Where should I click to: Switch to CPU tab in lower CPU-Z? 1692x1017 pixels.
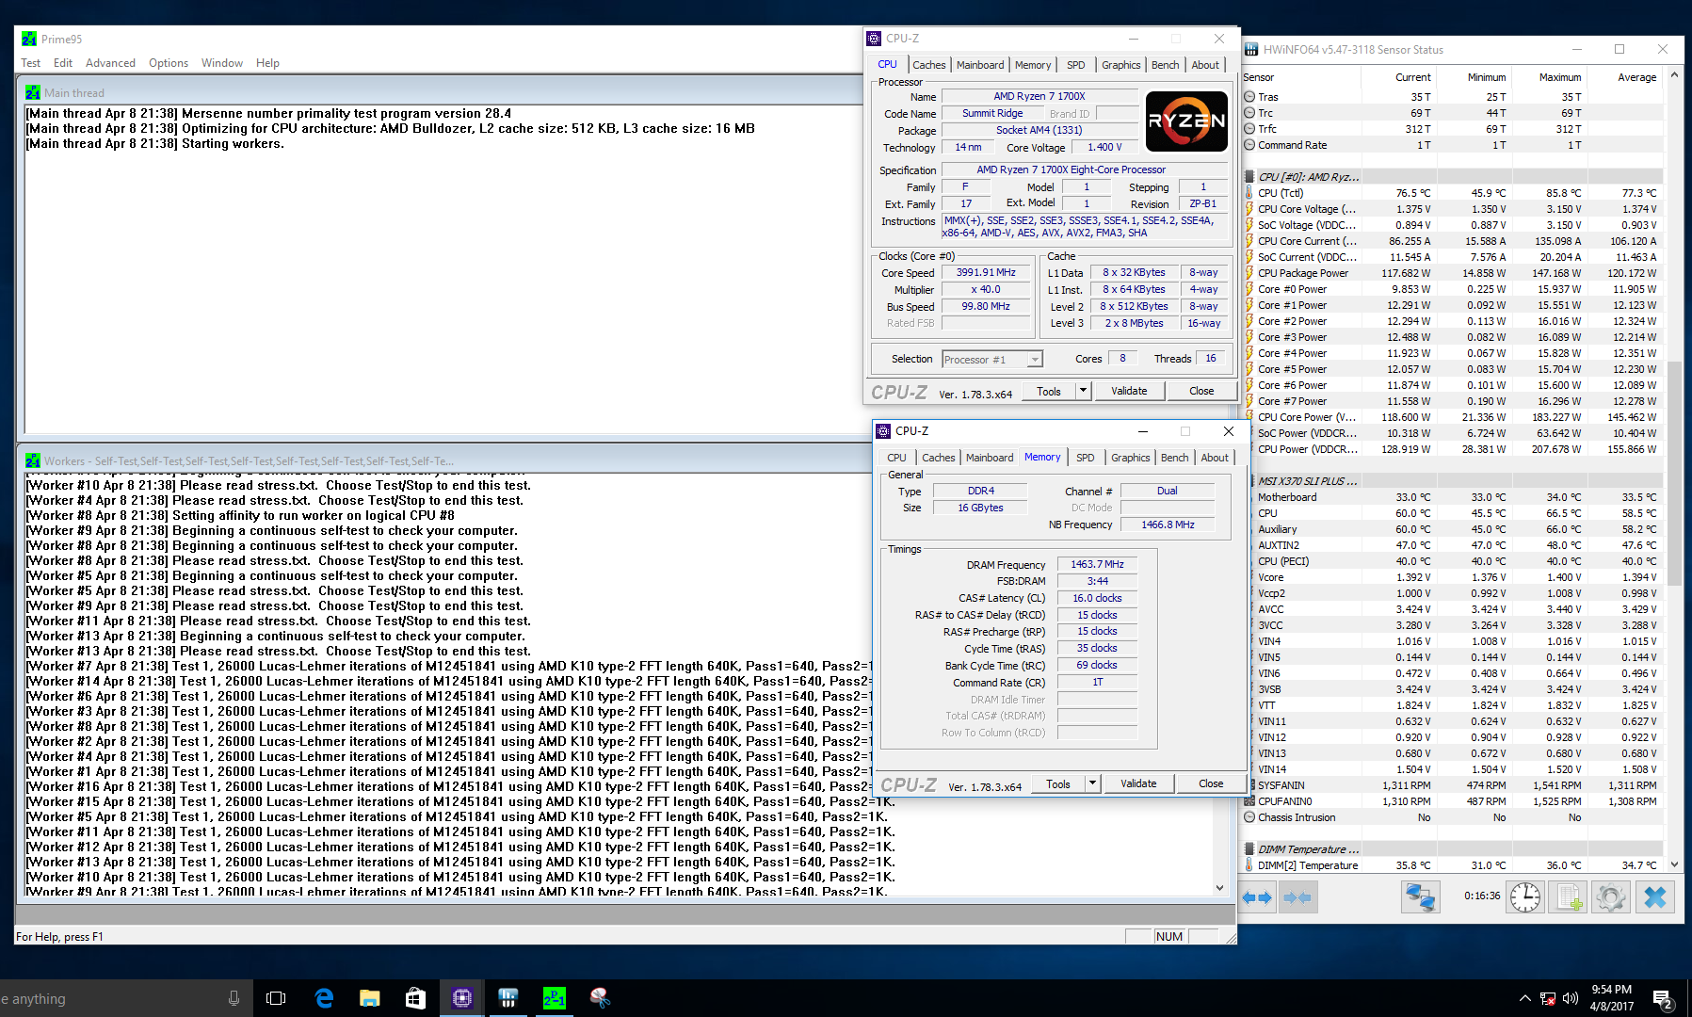click(896, 458)
